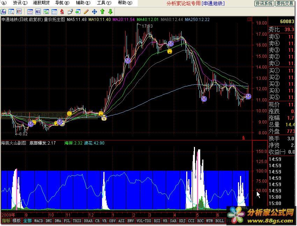The width and height of the screenshot is (297, 226).
Task: Click the green down arrow icon
Action: tap(110, 12)
